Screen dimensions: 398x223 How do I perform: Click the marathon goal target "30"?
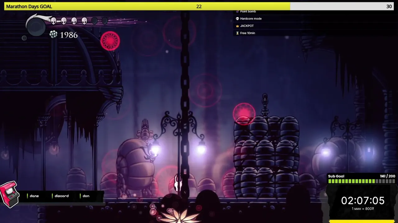click(x=389, y=7)
